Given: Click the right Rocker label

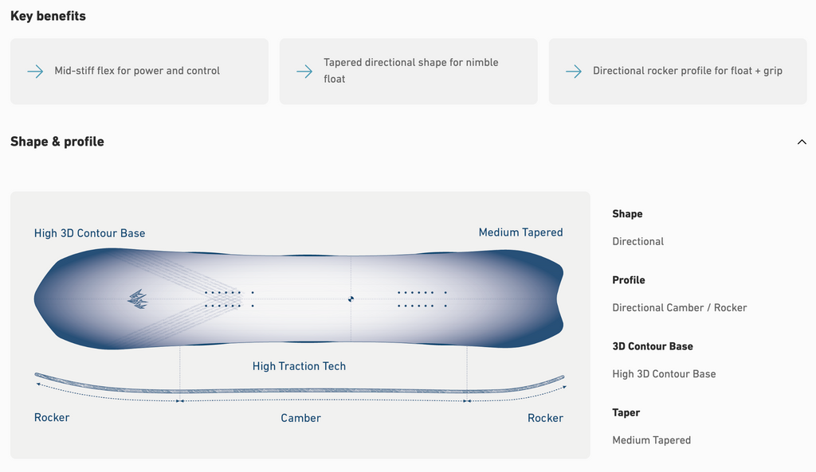Looking at the screenshot, I should [x=545, y=418].
